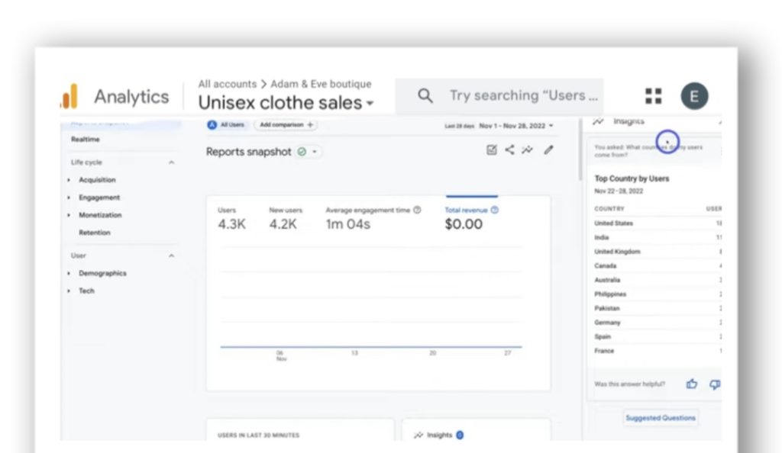Select Retention in the sidebar
Image resolution: width=782 pixels, height=453 pixels.
(94, 233)
